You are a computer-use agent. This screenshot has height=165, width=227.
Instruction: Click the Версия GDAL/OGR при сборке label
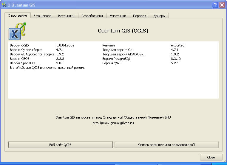pos(32,54)
